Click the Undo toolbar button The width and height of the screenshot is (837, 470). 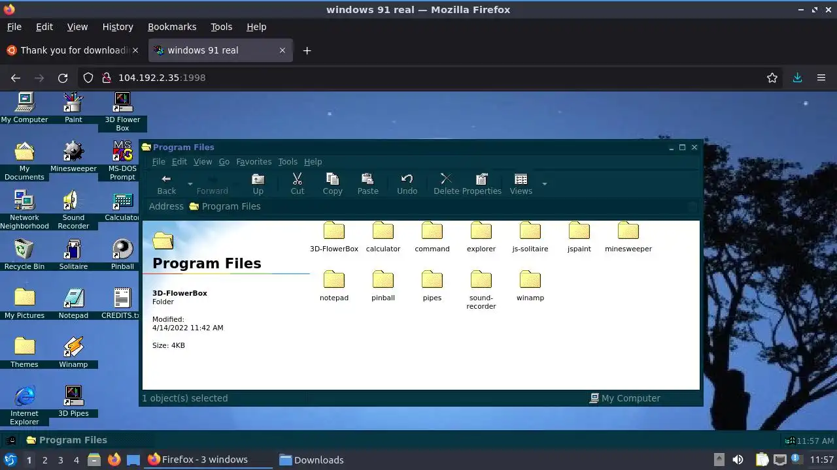[x=407, y=184]
